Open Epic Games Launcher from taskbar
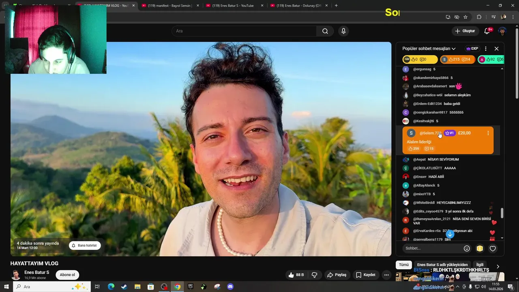 pos(191,287)
